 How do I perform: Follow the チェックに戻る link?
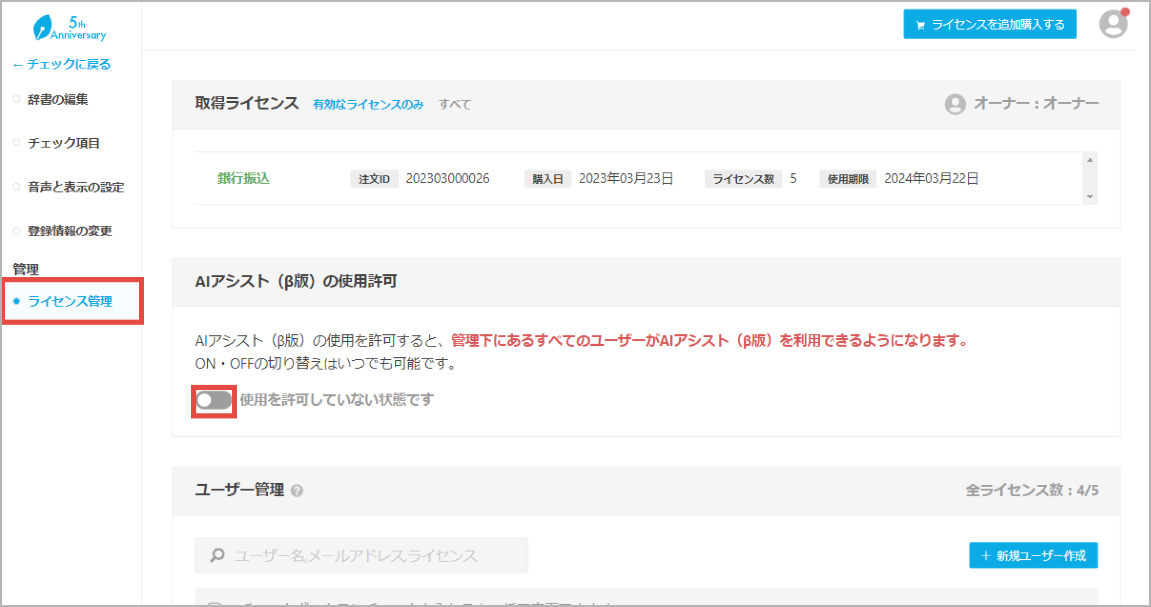pos(62,64)
